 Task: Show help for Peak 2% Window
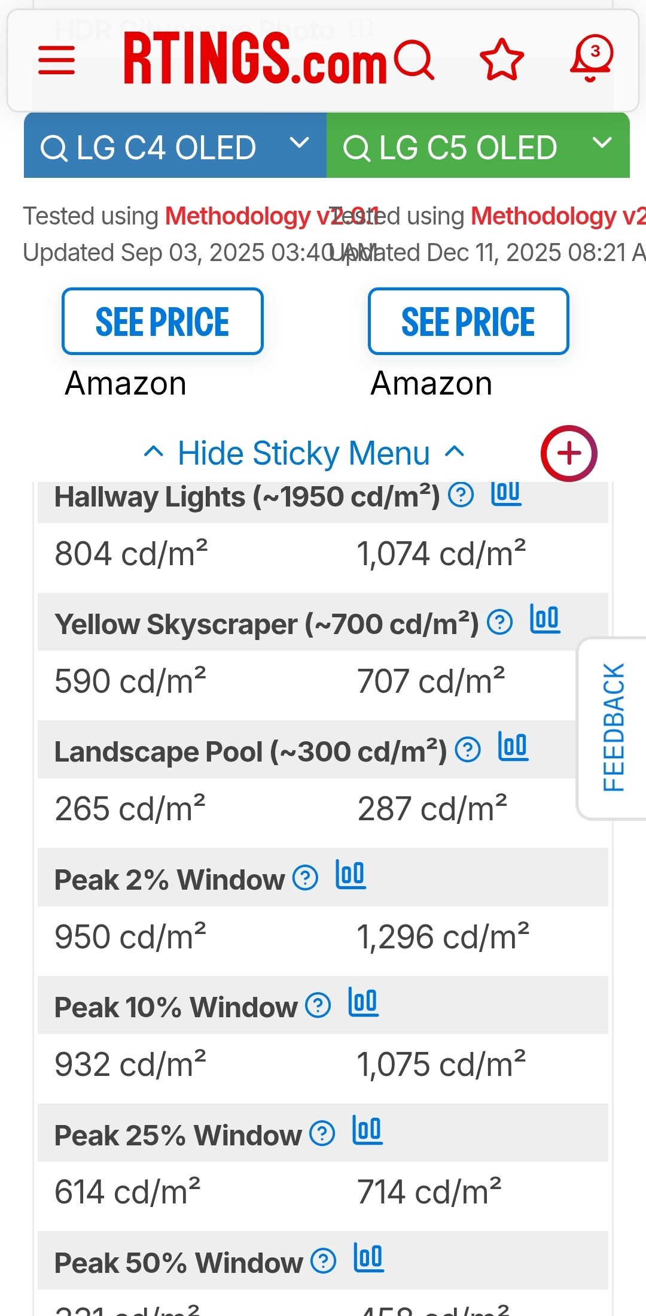point(305,878)
